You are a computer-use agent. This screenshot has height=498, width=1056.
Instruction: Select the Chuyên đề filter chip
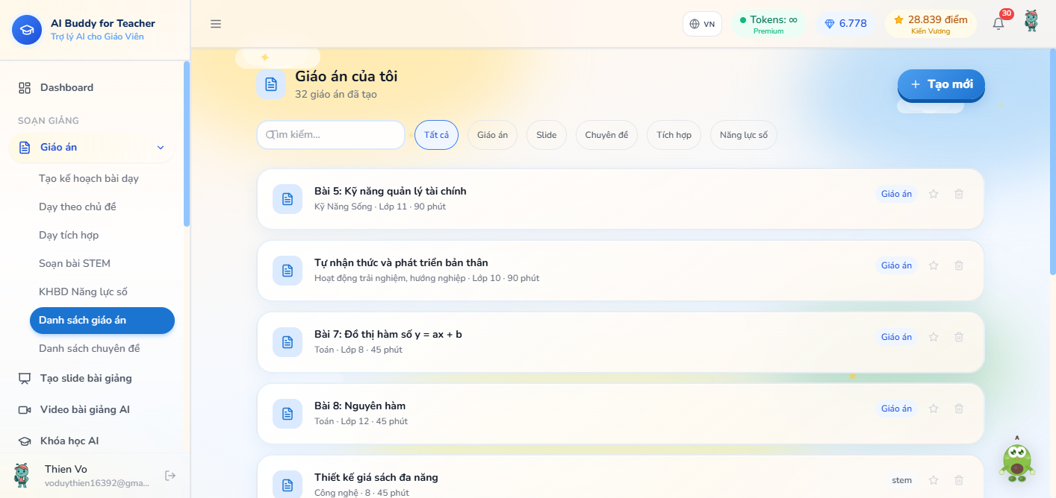point(606,135)
